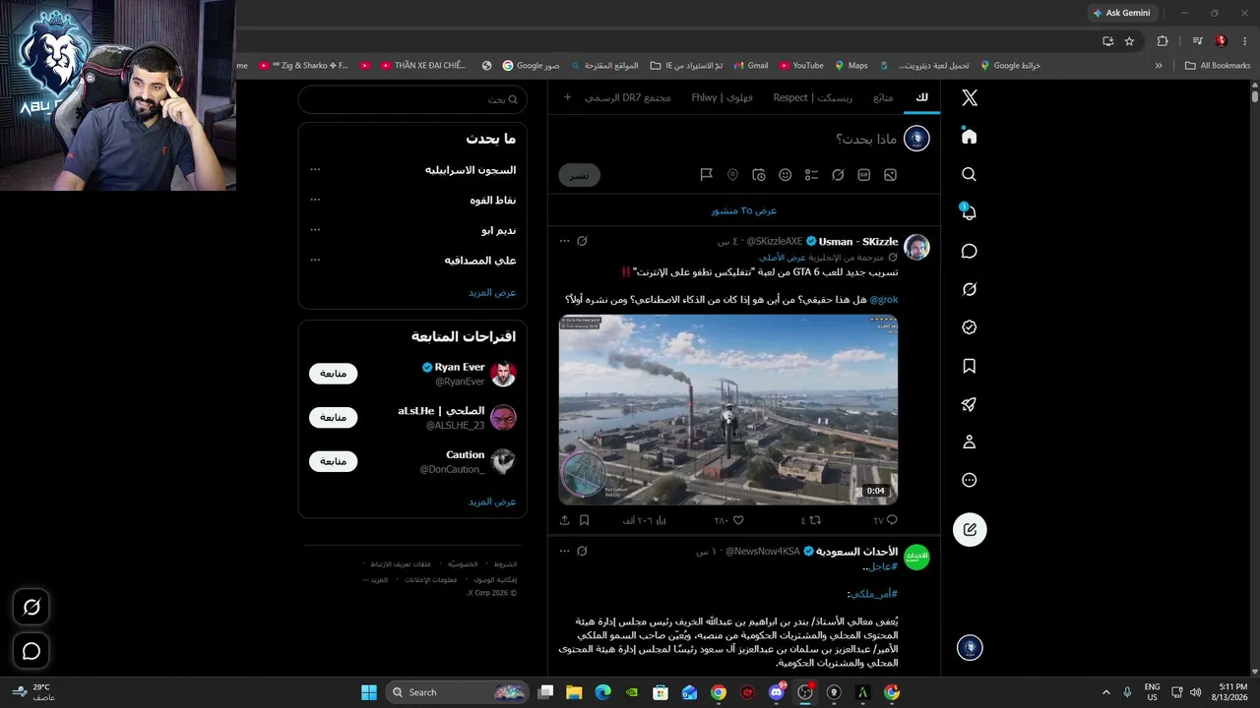Like the Usman - SKizzle post
The height and width of the screenshot is (708, 1260).
point(737,520)
